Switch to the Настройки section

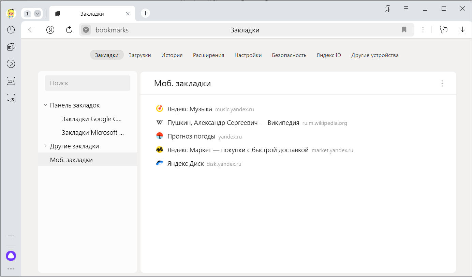pyautogui.click(x=248, y=55)
